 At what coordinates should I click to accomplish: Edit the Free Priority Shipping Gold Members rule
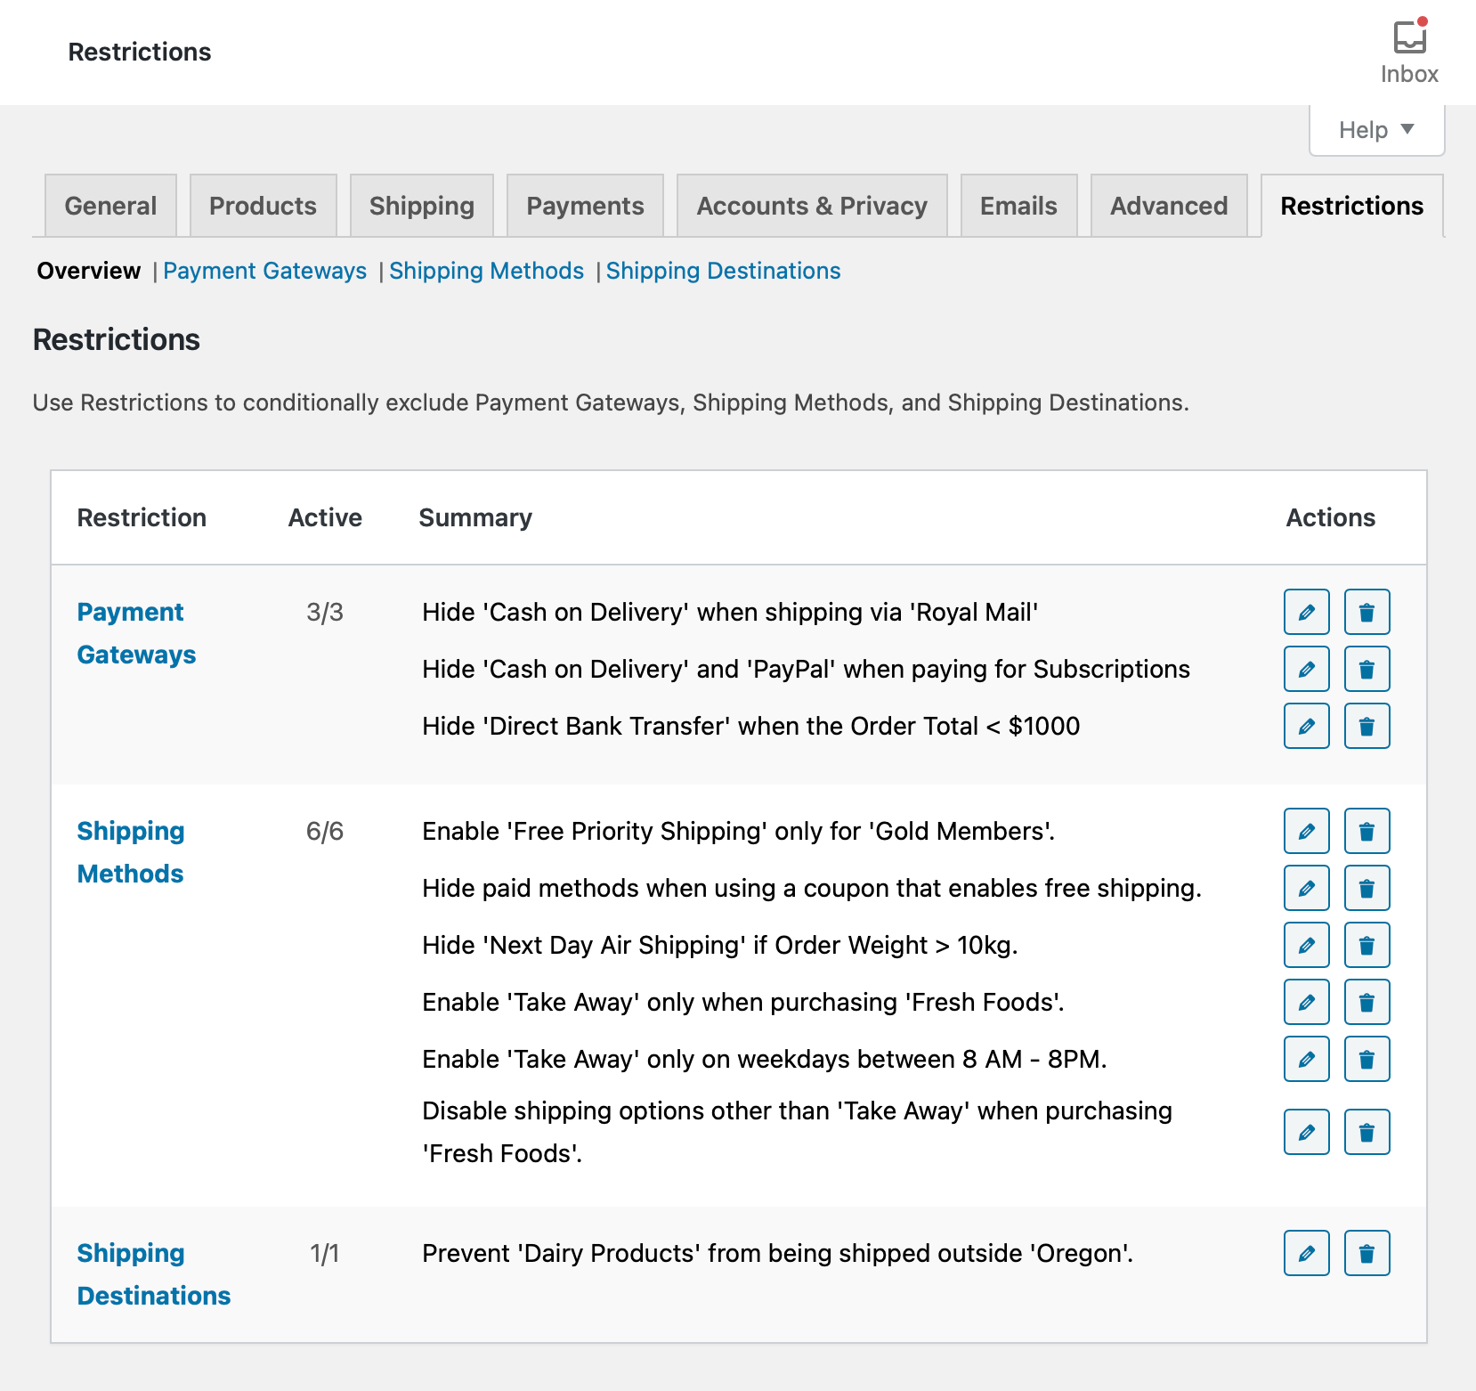1305,831
